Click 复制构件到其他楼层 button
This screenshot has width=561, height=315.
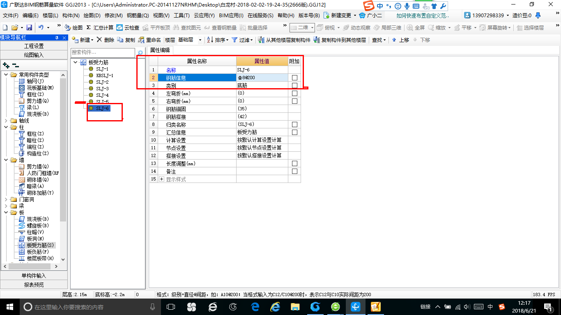(x=340, y=40)
